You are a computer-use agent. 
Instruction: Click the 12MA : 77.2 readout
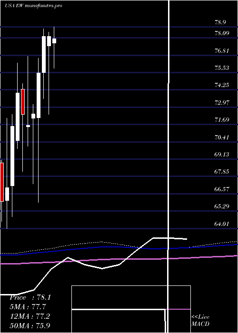[30, 316]
